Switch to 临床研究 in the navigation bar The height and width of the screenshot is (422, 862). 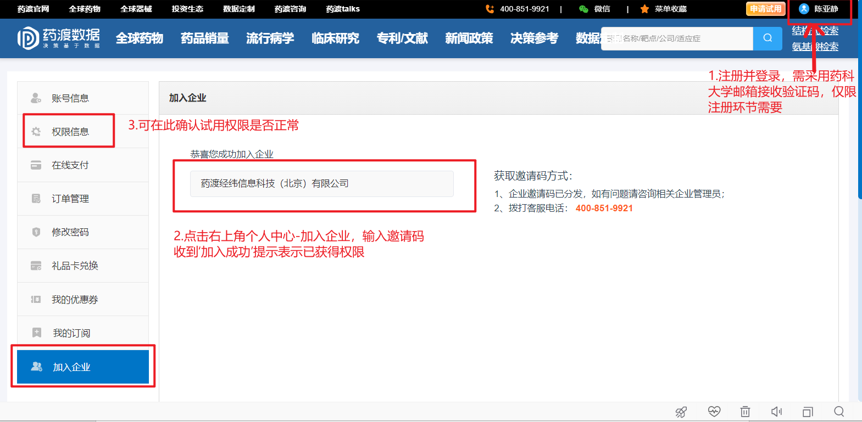(335, 38)
